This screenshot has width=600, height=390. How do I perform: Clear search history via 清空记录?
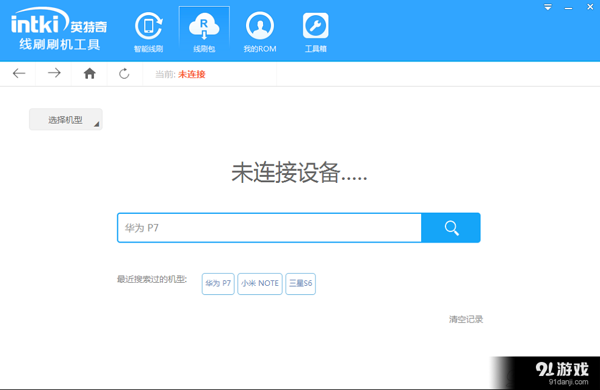466,319
